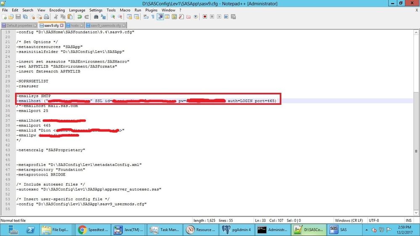Zoom in using the magnifier icon
Viewport: 420px width, 236px height.
point(113,17)
